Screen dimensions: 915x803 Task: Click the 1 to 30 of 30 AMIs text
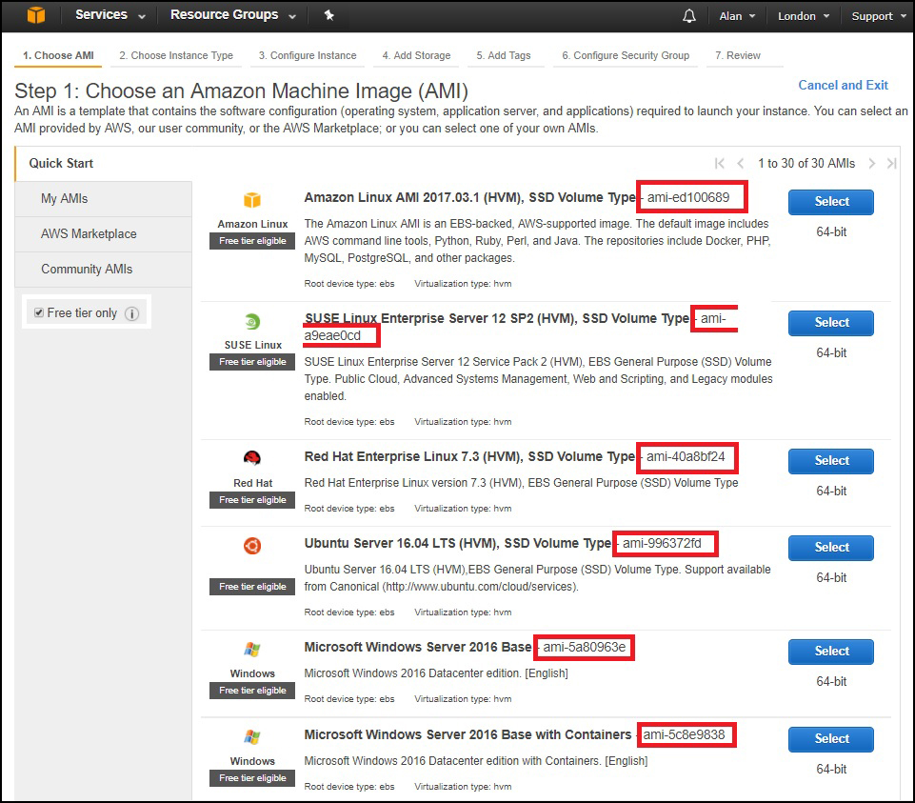tap(806, 164)
